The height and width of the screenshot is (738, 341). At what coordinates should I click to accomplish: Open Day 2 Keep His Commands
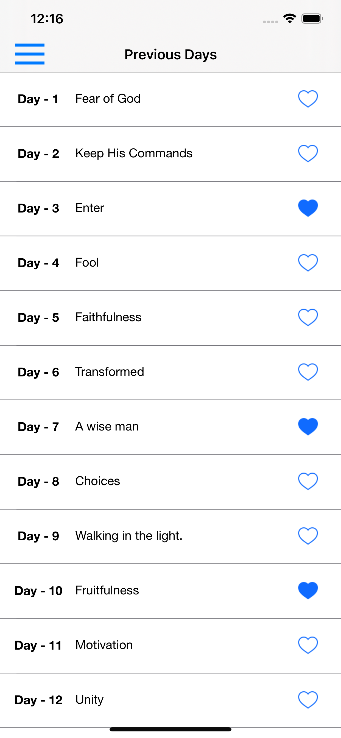click(x=170, y=154)
